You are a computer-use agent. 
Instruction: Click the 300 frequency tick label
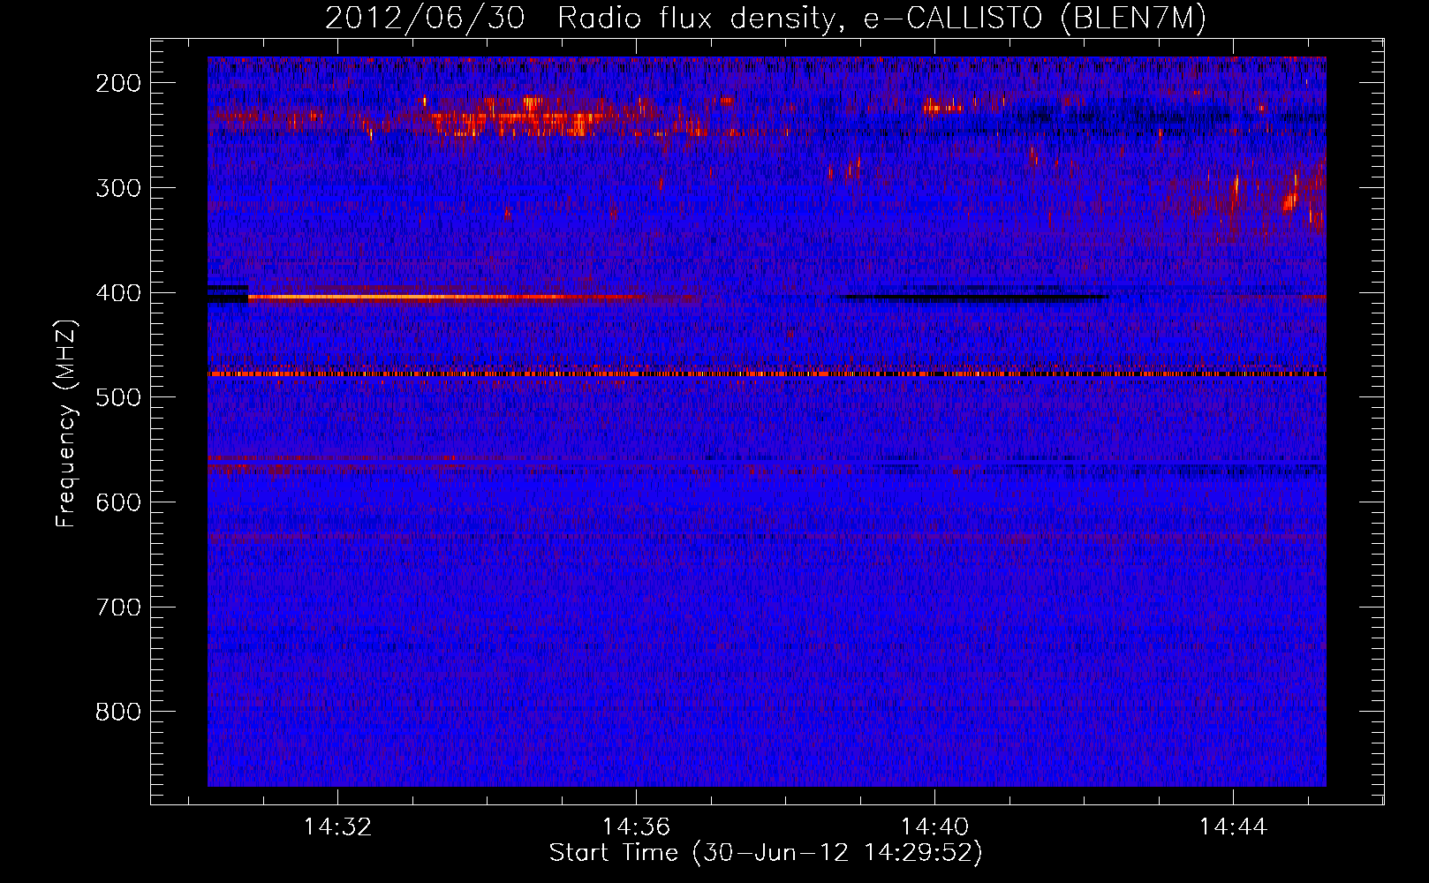pos(117,188)
